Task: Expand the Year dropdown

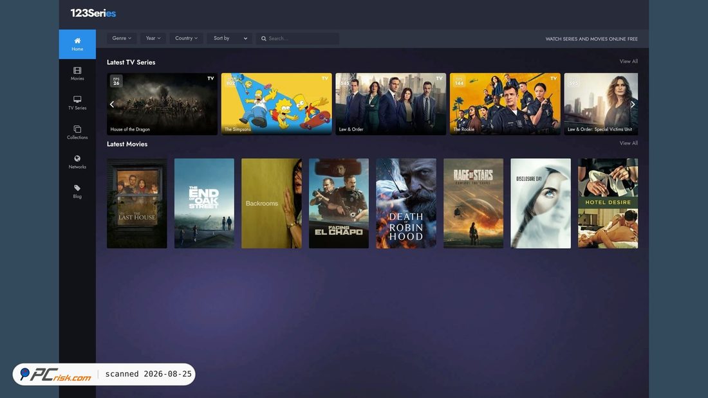Action: point(153,39)
